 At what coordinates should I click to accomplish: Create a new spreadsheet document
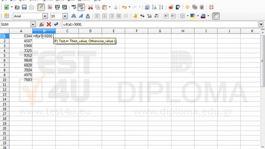click(x=7, y=7)
